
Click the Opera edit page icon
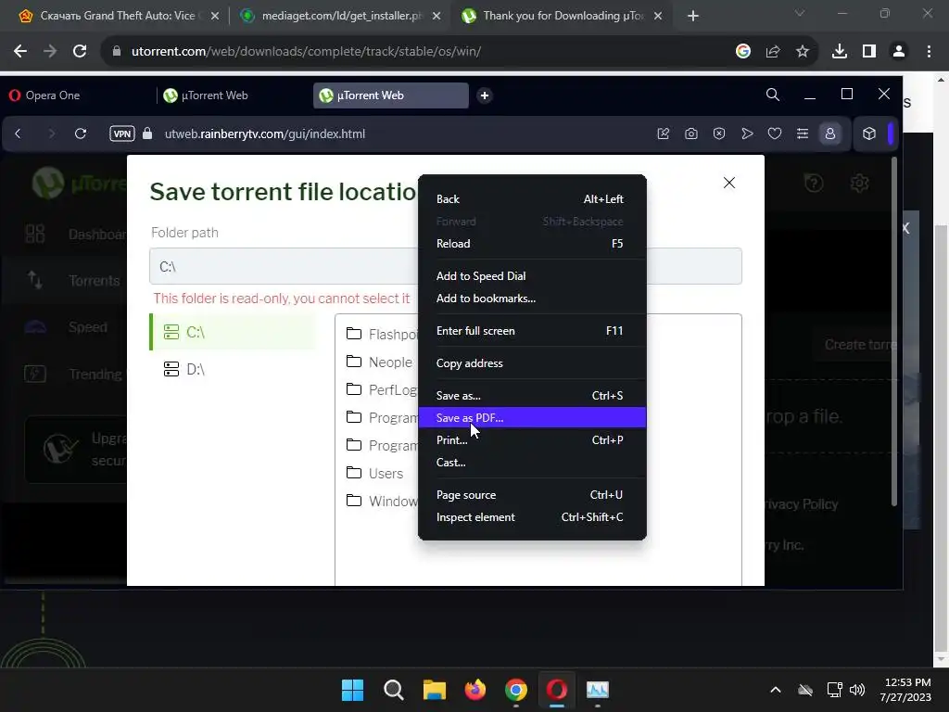pos(664,133)
